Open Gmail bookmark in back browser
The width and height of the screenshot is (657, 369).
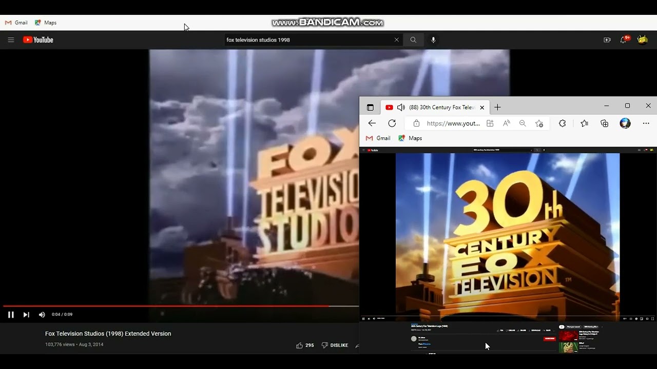point(16,23)
